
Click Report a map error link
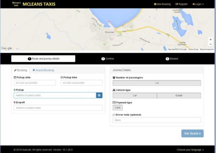pos(207,49)
